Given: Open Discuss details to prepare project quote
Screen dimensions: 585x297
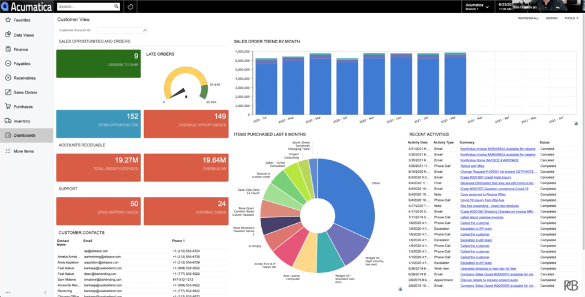Looking at the screenshot, I should coord(490,280).
